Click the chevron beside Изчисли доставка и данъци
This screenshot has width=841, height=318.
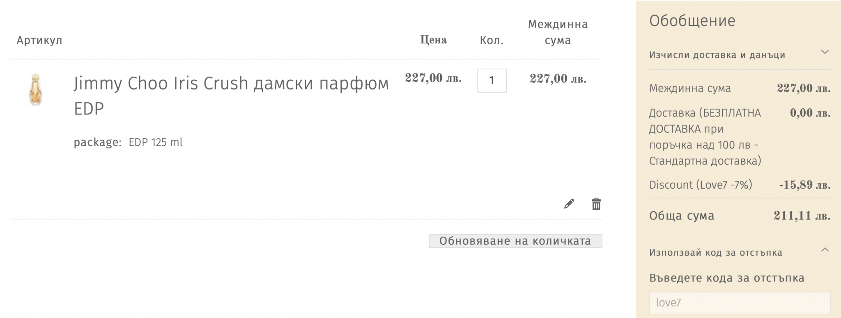825,52
